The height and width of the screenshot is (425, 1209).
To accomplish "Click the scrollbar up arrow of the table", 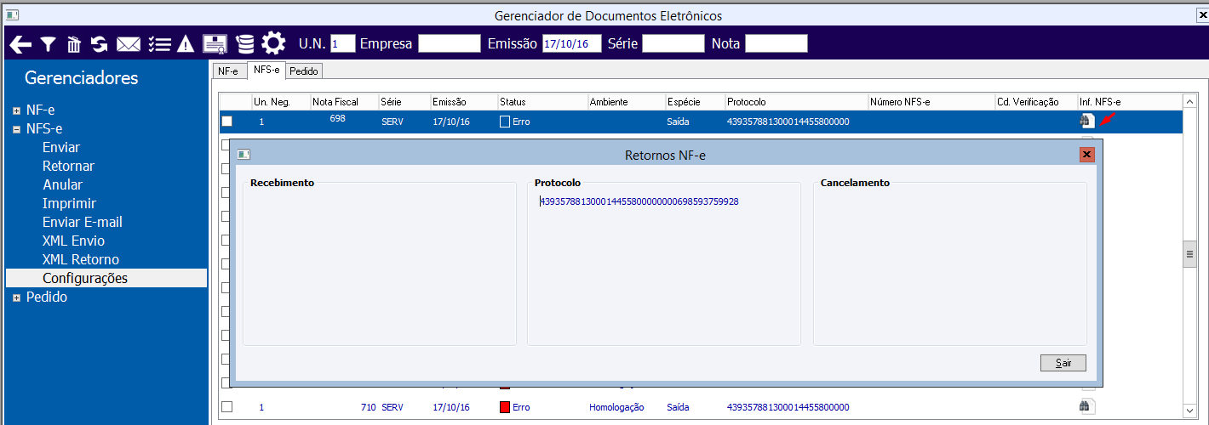I will [1190, 99].
